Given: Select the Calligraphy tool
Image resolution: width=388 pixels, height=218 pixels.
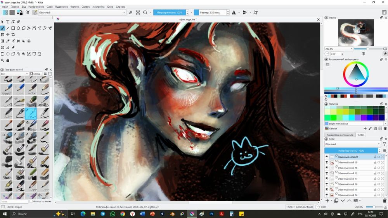Looking at the screenshot, I should 18,22.
